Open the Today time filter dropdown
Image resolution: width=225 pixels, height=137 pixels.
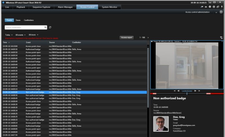click(x=9, y=35)
